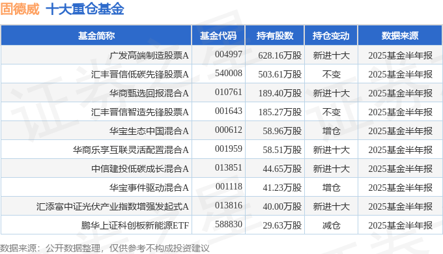Open 汇添富中证光伏产业指数增强发起式A
This screenshot has width=443, height=254.
(x=112, y=206)
